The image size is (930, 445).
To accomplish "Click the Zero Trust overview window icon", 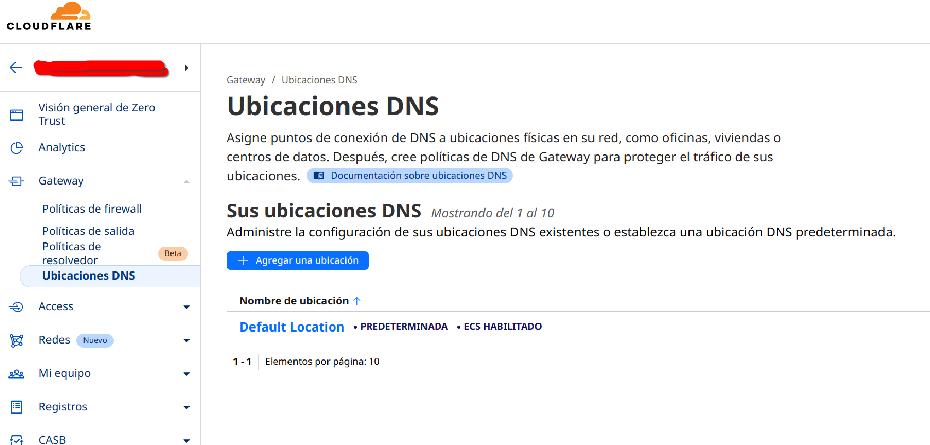I will click(16, 115).
